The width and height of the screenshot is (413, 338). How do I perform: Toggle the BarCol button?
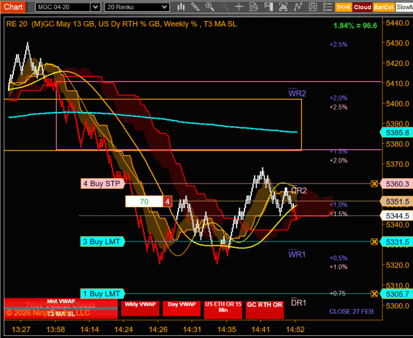[x=383, y=7]
